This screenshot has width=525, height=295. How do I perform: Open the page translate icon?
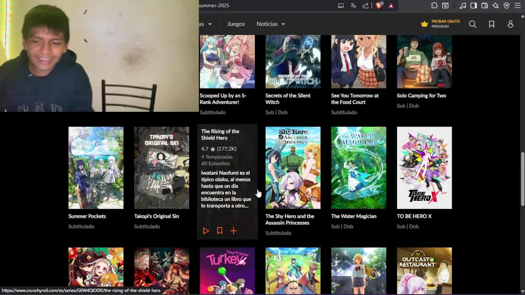tap(353, 6)
